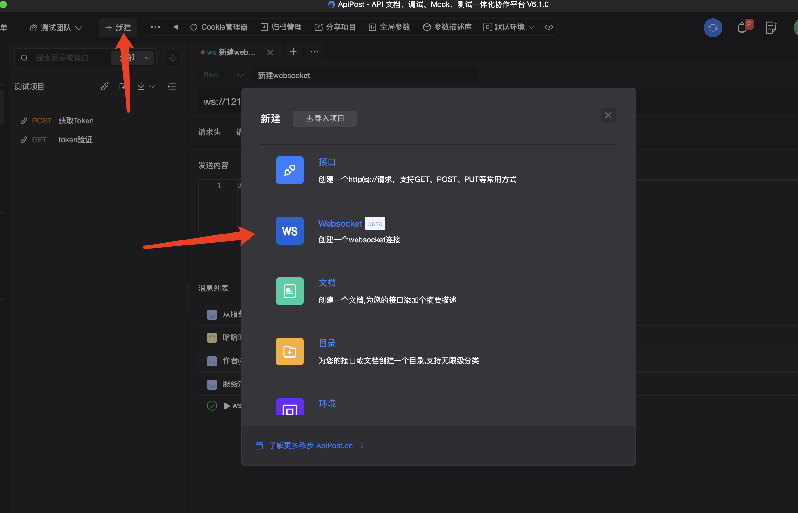Click the blue sync refresh icon

[712, 28]
